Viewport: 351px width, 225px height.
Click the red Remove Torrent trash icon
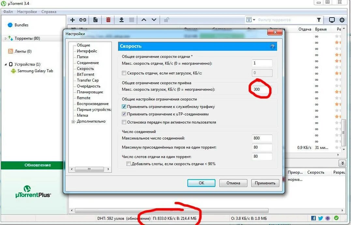click(x=108, y=20)
